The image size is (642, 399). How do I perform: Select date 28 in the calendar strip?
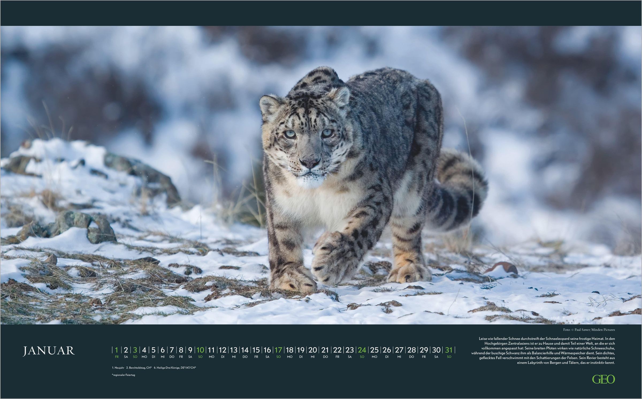pos(411,350)
